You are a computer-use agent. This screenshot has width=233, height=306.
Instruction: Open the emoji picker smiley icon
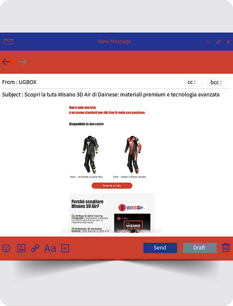pos(6,248)
